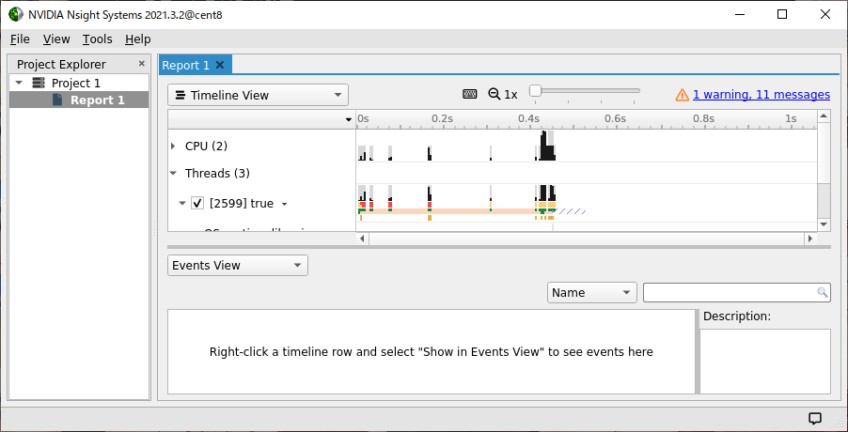Screen dimensions: 848x432
Task: Open the [2599] true thread dropdown arrow
Action: (x=285, y=204)
